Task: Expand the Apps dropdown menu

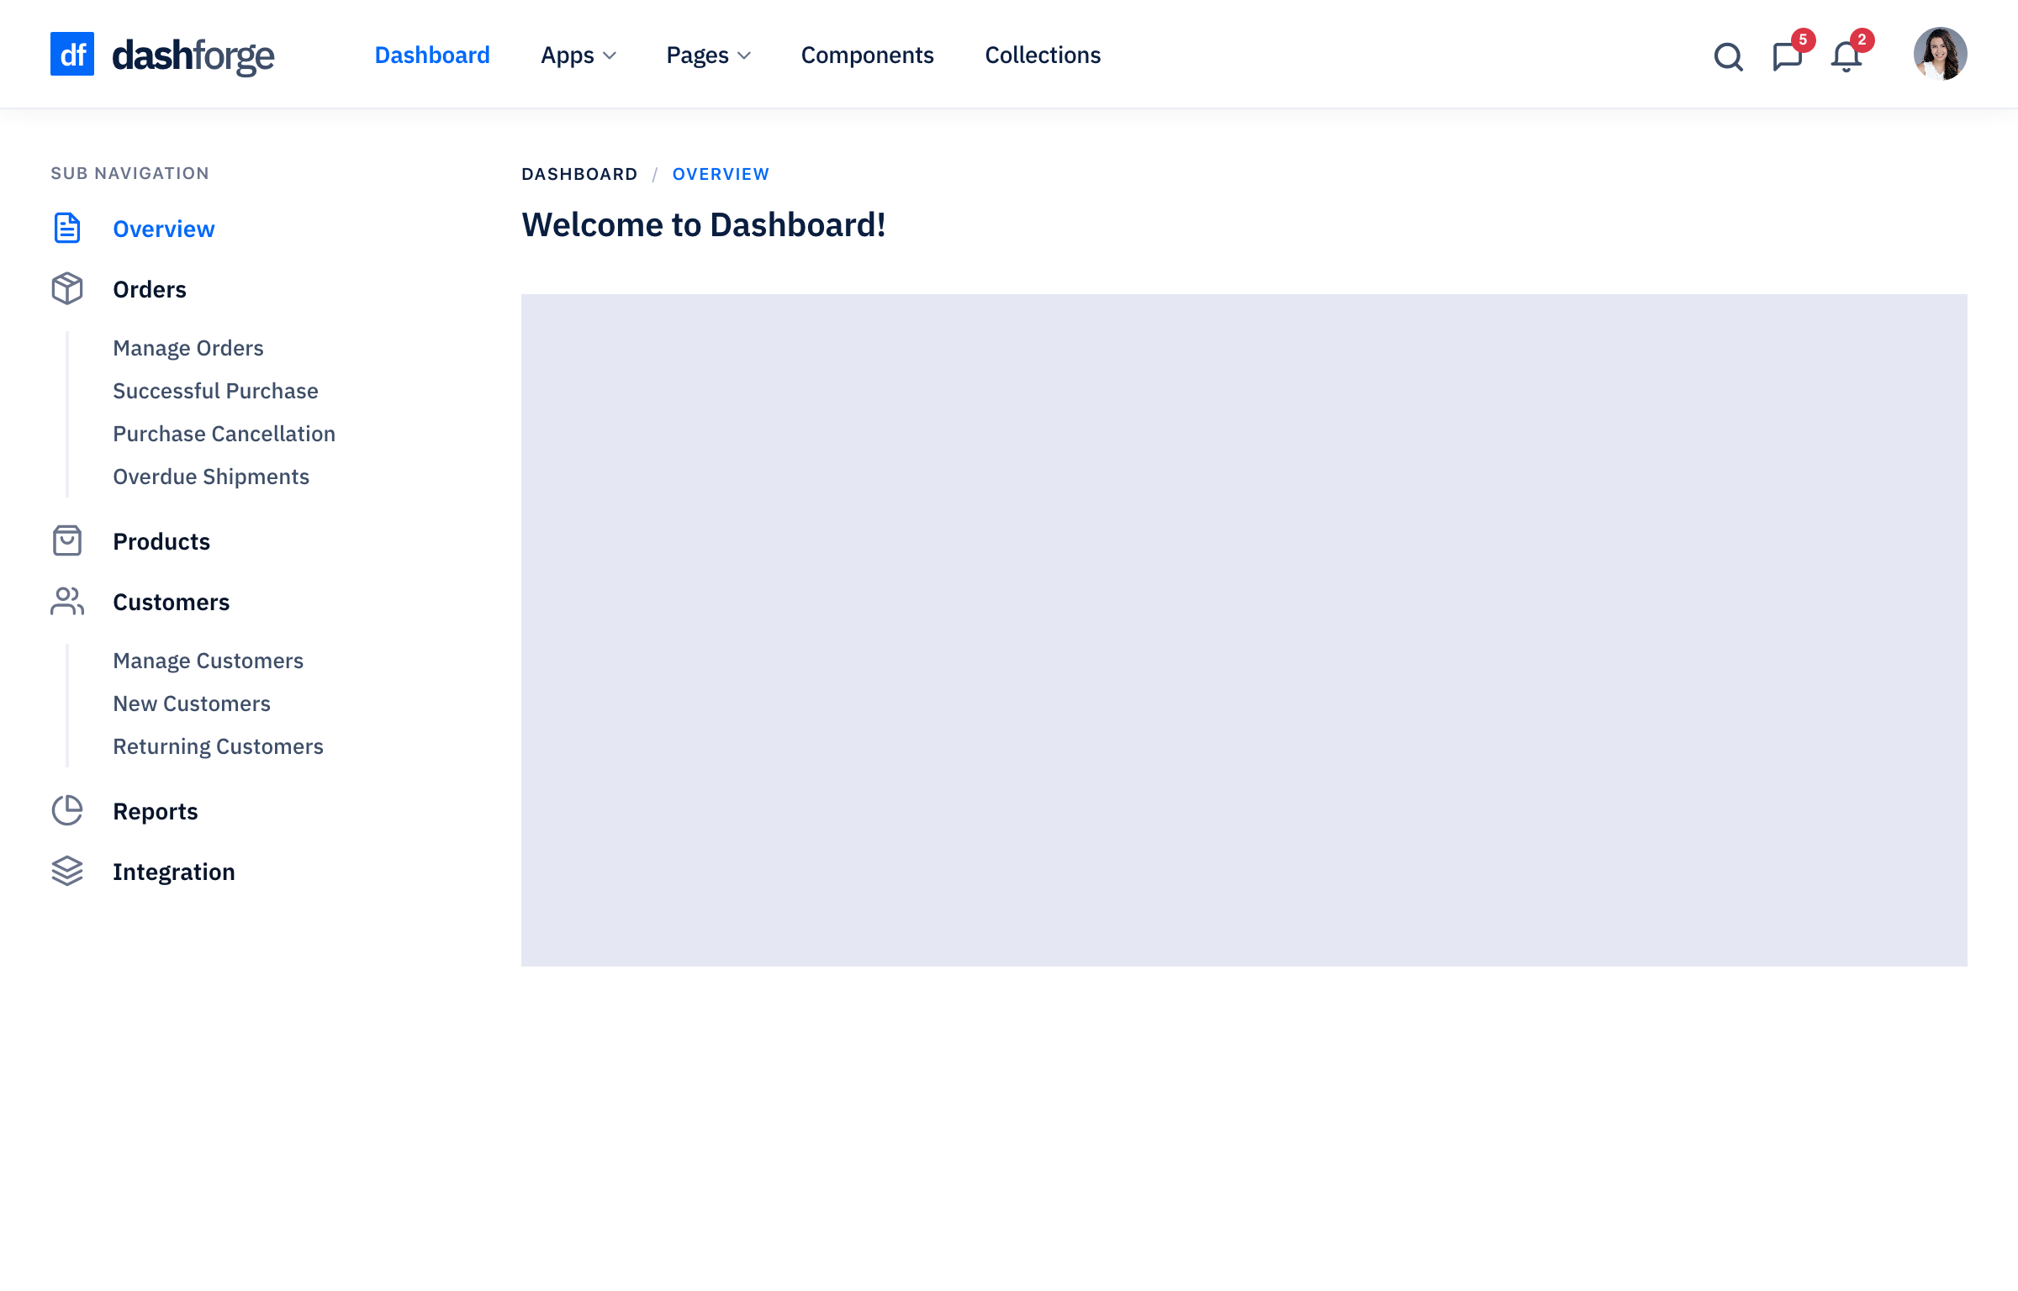Action: point(578,55)
